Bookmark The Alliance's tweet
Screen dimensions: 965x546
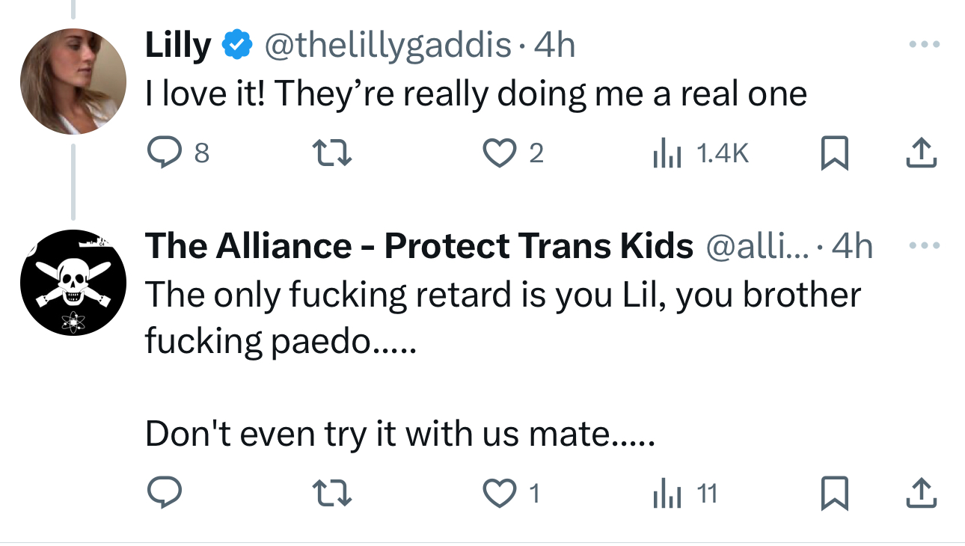pos(833,494)
